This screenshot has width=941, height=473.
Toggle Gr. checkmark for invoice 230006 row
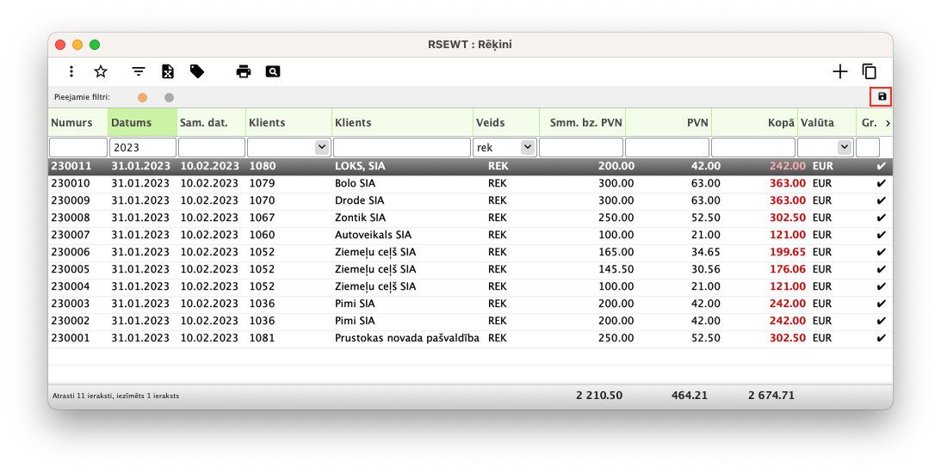[x=881, y=252]
